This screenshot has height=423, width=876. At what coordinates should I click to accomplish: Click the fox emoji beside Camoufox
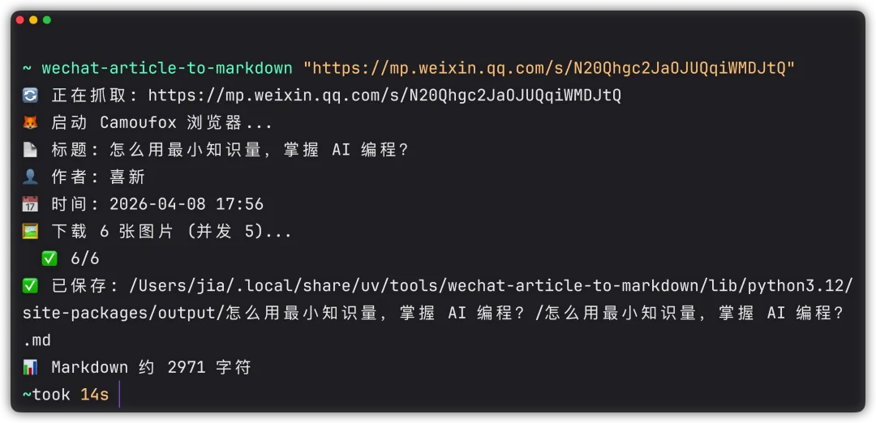pos(30,123)
